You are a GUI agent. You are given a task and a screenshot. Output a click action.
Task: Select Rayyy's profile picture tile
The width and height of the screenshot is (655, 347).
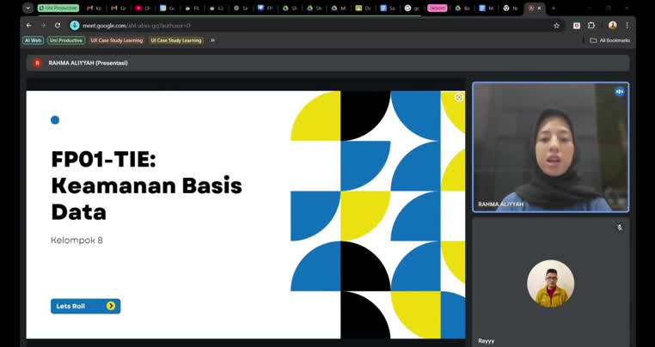[550, 283]
